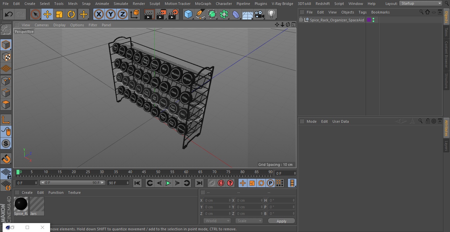Screen dimensions: 450x232
Task: Toggle Viewport Solo S icon
Action: 6,144
